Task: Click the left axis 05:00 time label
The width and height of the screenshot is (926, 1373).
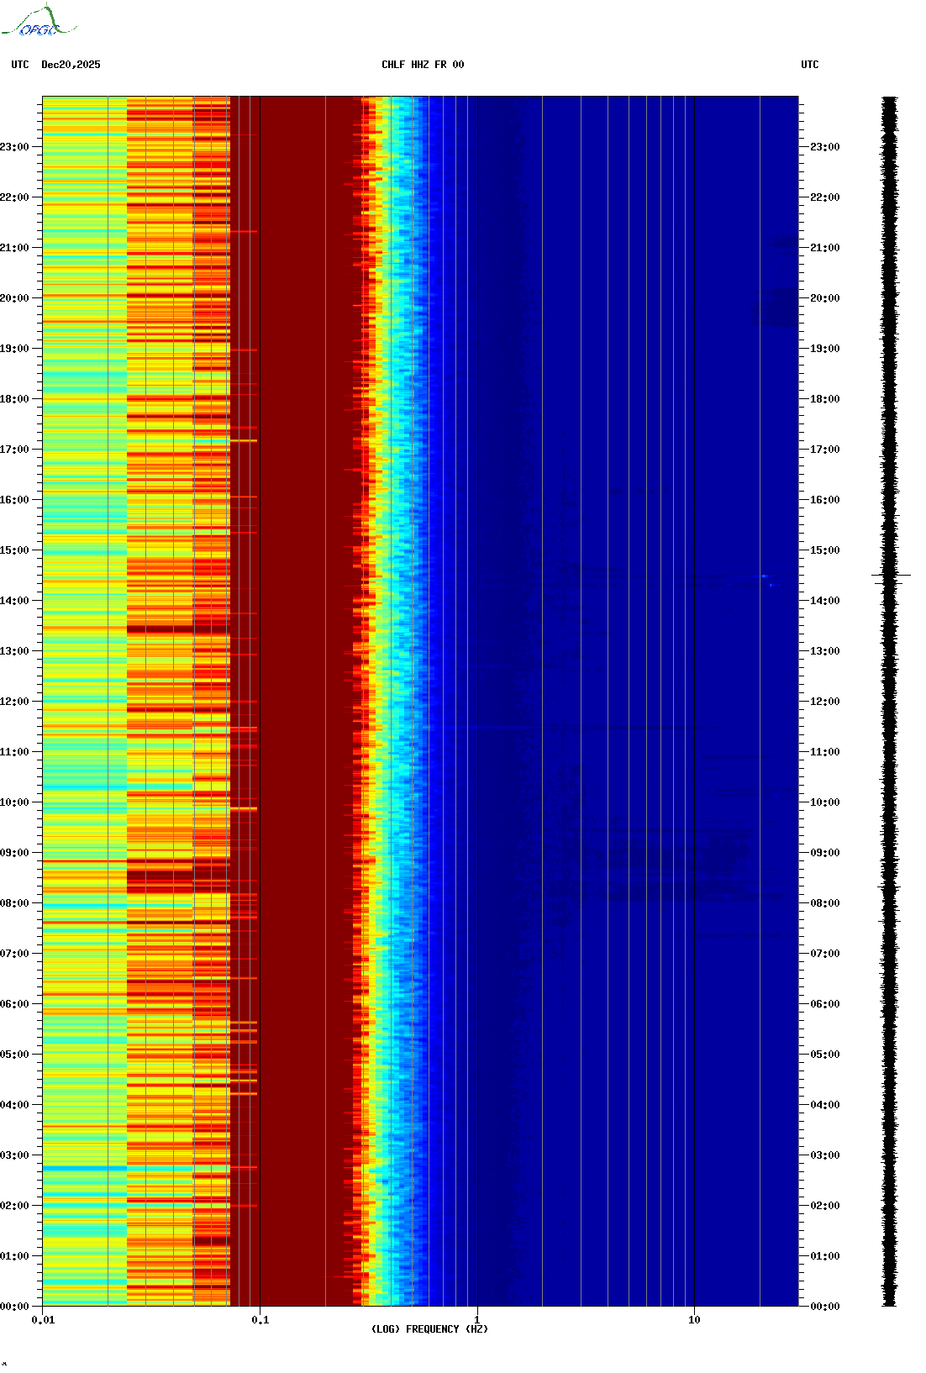Action: pyautogui.click(x=14, y=1055)
